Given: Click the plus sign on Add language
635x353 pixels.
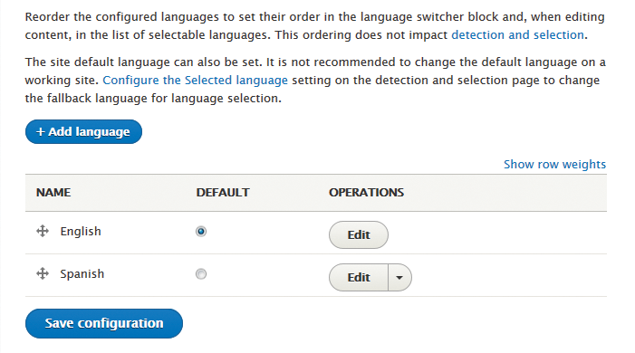Looking at the screenshot, I should 40,131.
